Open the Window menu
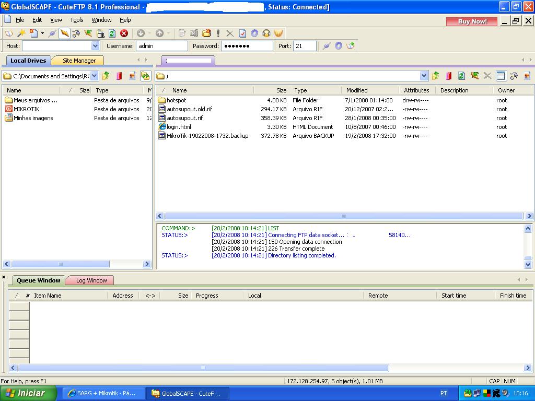Image resolution: width=535 pixels, height=401 pixels. tap(101, 20)
